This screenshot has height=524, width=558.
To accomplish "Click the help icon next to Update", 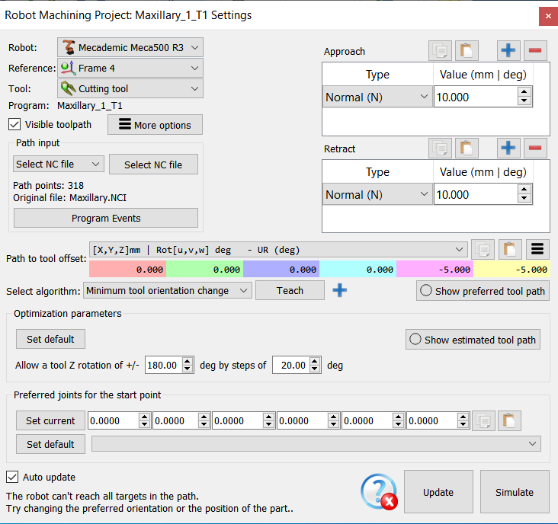I will [x=379, y=492].
